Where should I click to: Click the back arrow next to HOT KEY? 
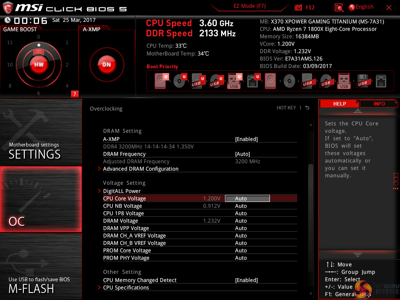pyautogui.click(x=307, y=108)
